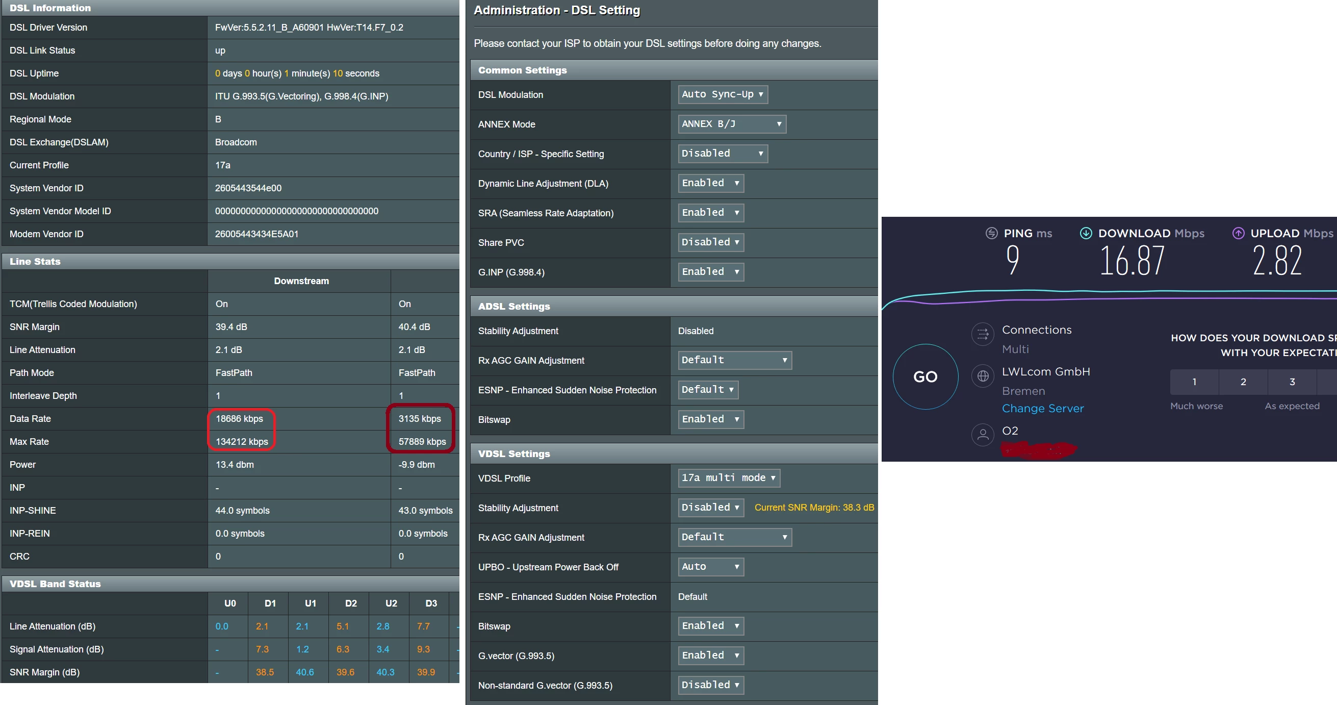Click the O2 user profile icon
Screen dimensions: 1337x705
pos(983,435)
